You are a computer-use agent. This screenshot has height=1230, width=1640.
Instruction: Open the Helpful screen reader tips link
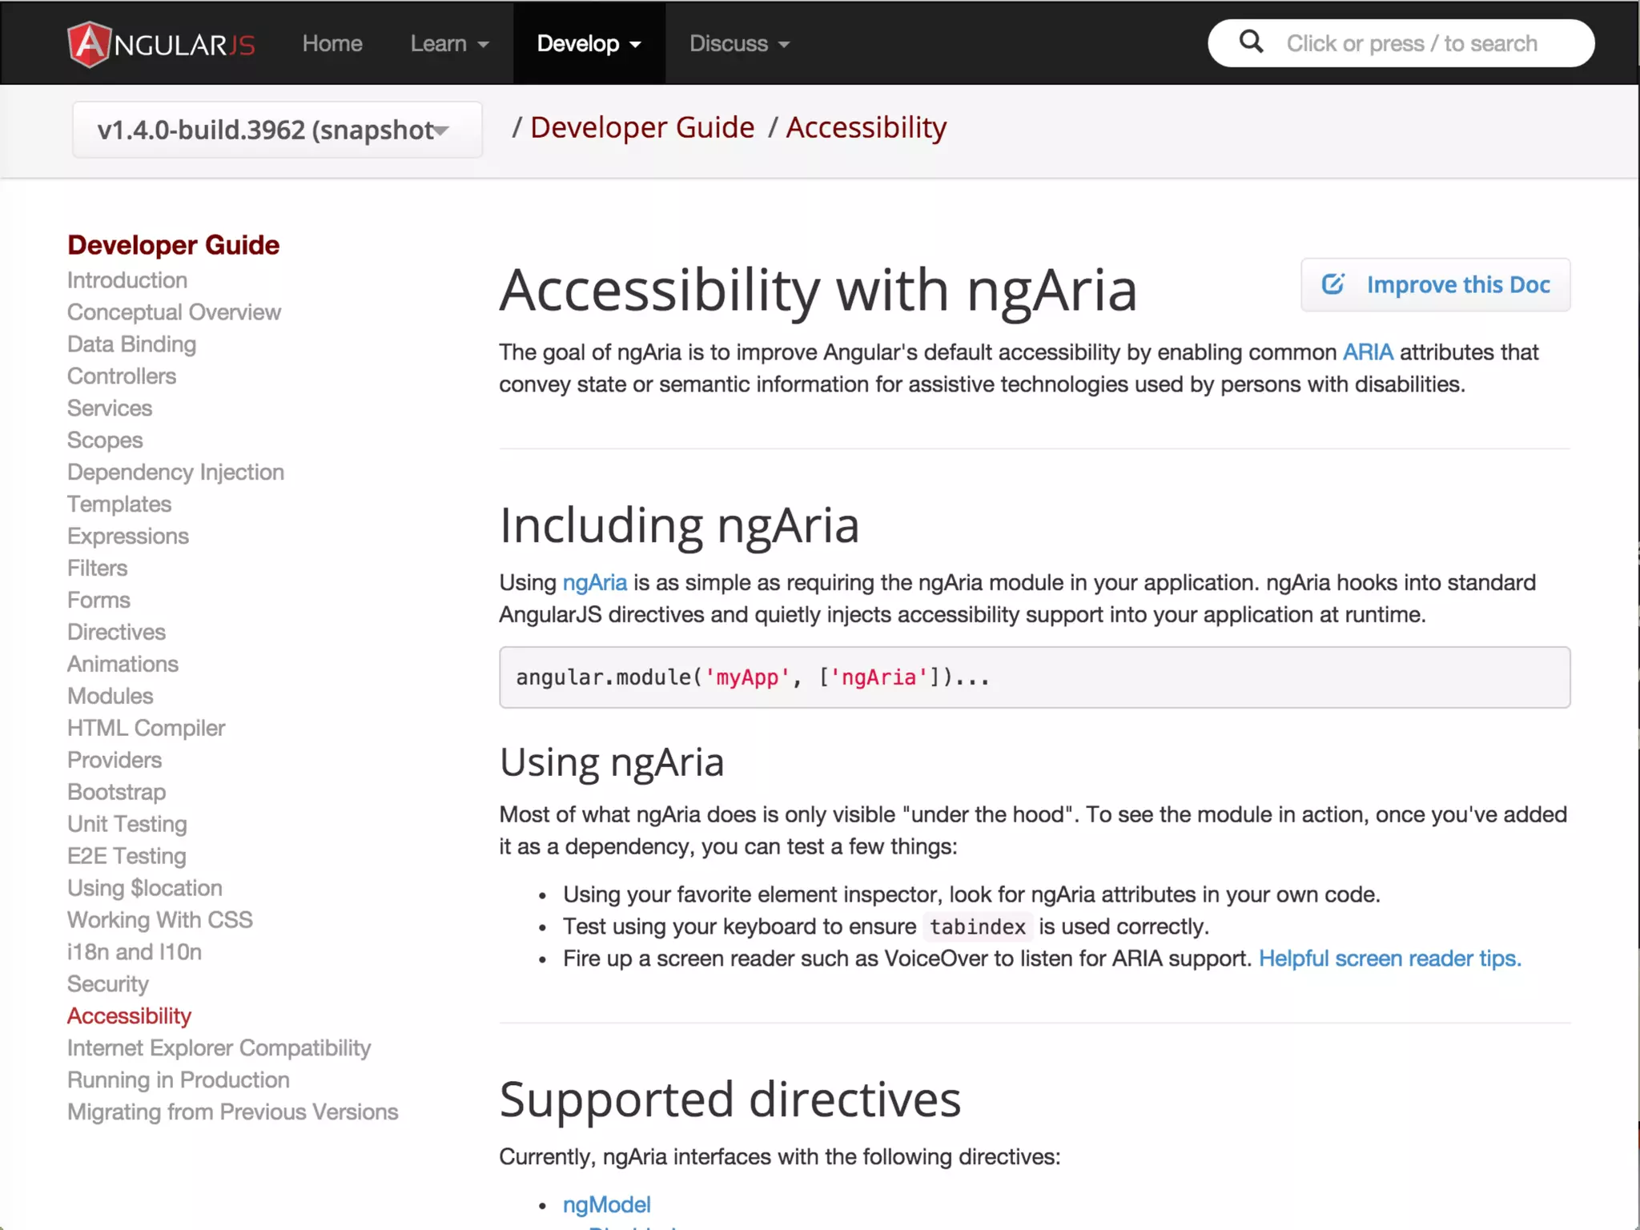(x=1389, y=959)
